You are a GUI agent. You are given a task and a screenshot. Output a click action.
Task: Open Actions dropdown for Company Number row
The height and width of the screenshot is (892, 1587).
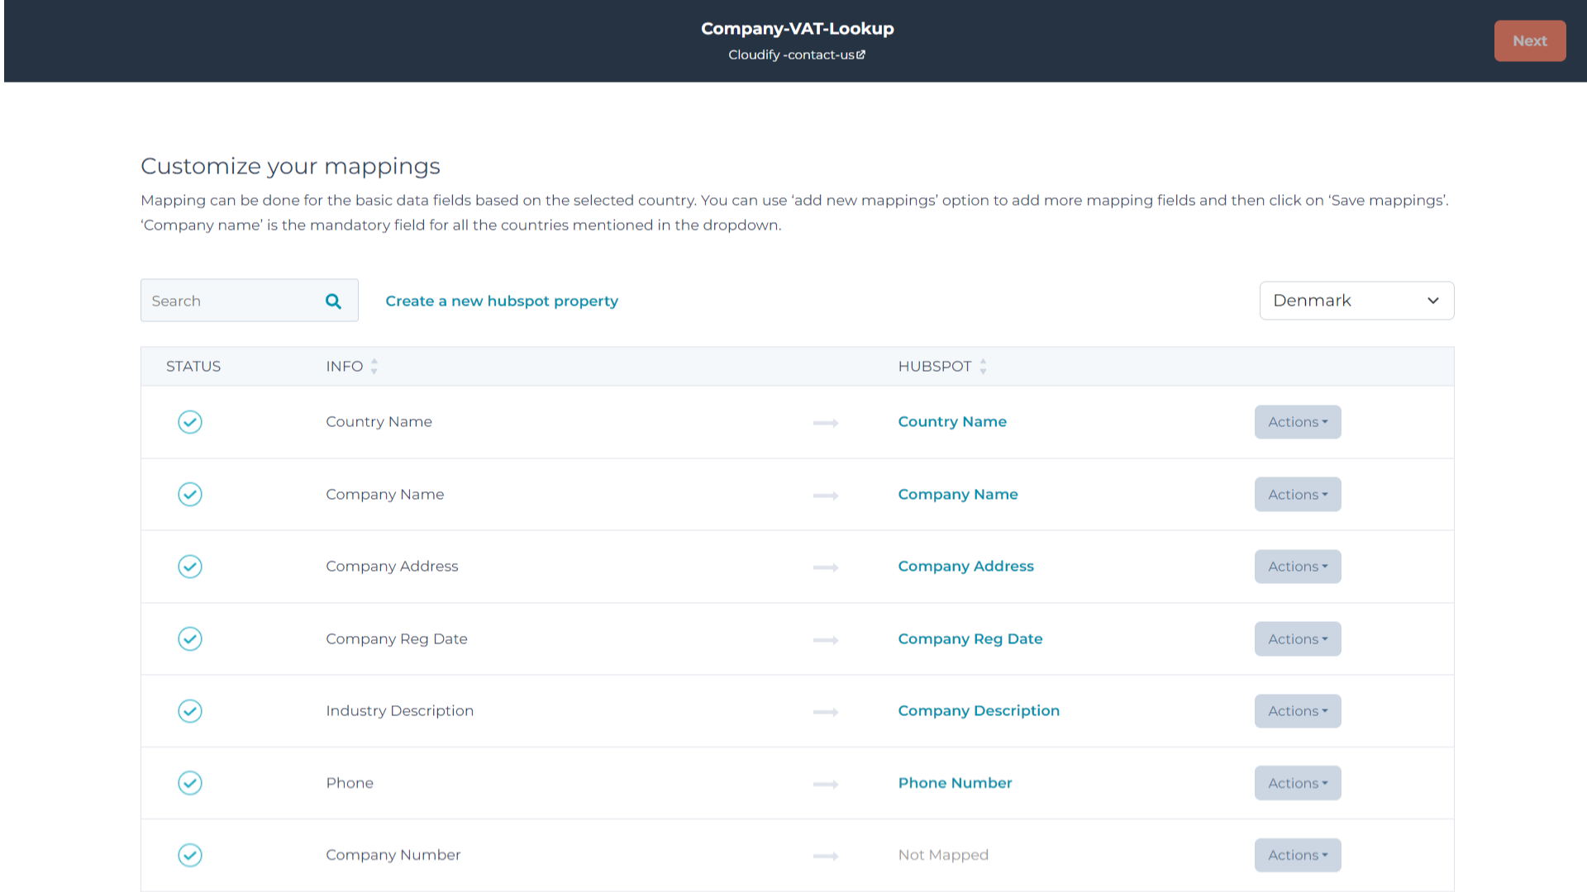point(1297,855)
